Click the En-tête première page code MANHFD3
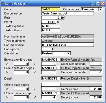Screen dimensions: 106x103 [x=51, y=60]
